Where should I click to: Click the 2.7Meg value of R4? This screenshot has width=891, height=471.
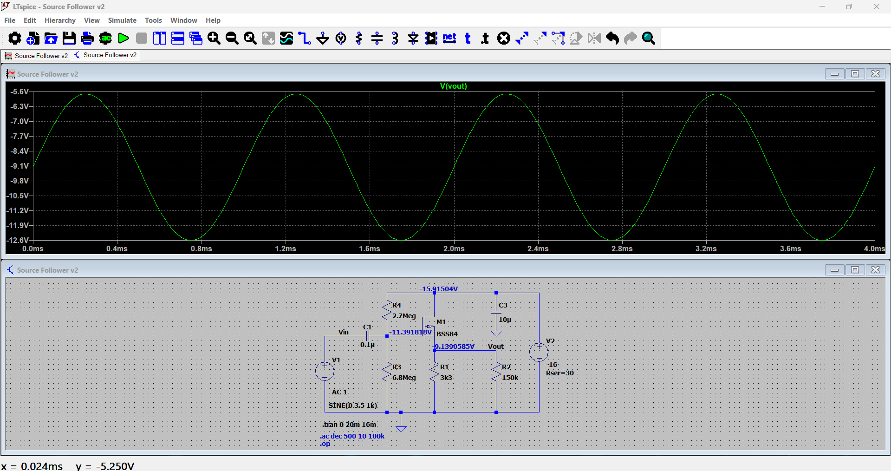pyautogui.click(x=404, y=316)
